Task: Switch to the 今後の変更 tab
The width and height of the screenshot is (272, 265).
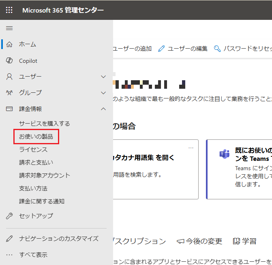Action: (199, 241)
